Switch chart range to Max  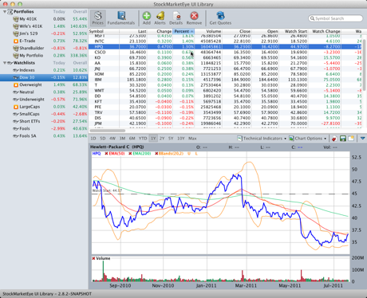click(x=192, y=139)
